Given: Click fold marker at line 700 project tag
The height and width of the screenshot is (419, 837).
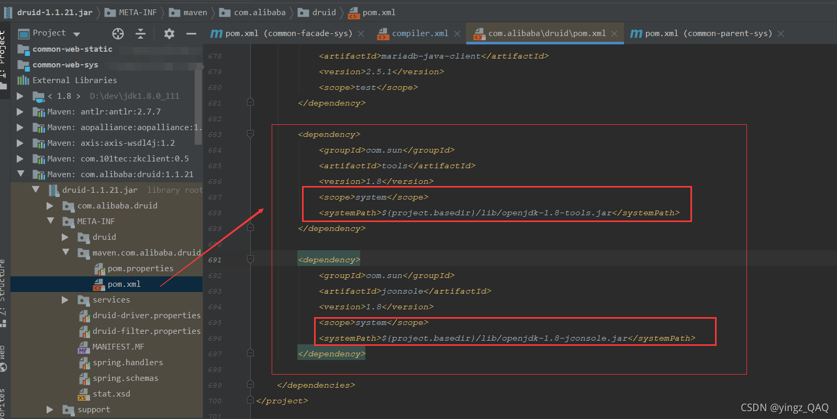Looking at the screenshot, I should 251,400.
